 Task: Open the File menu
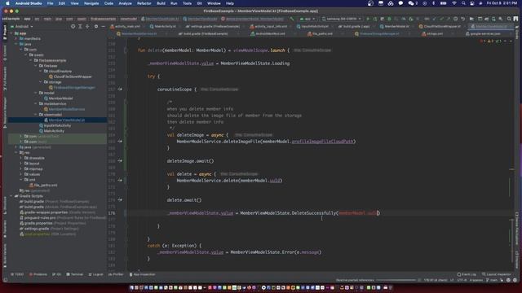point(50,3)
